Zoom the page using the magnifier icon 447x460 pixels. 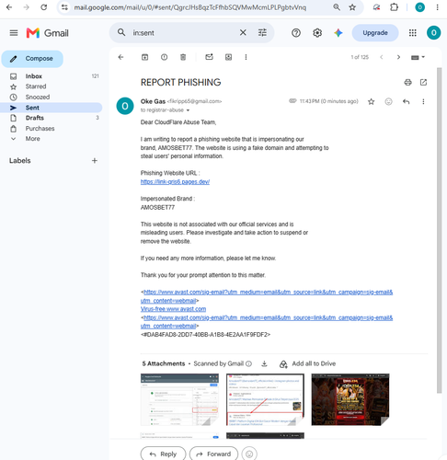(337, 7)
